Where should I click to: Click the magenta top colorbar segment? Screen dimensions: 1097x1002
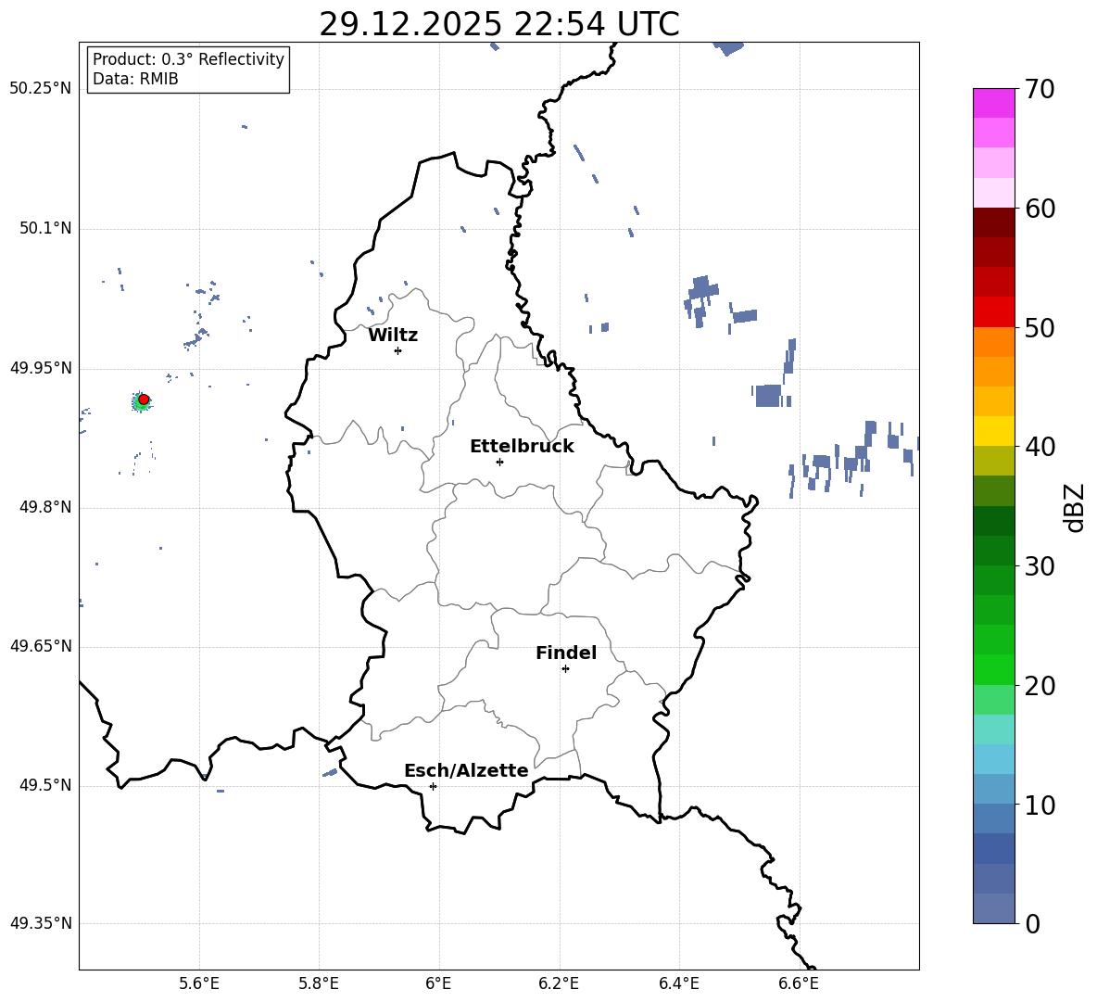(x=993, y=103)
